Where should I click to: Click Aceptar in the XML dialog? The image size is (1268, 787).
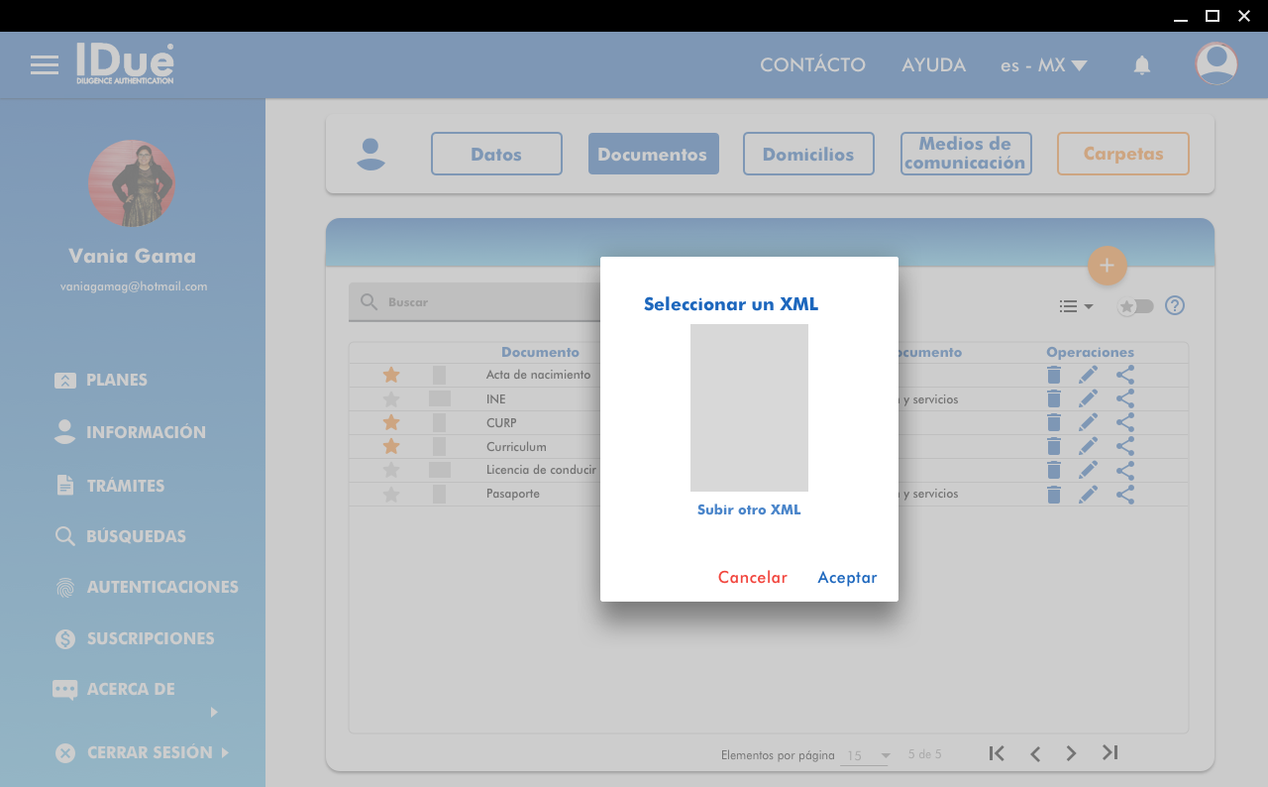847,578
